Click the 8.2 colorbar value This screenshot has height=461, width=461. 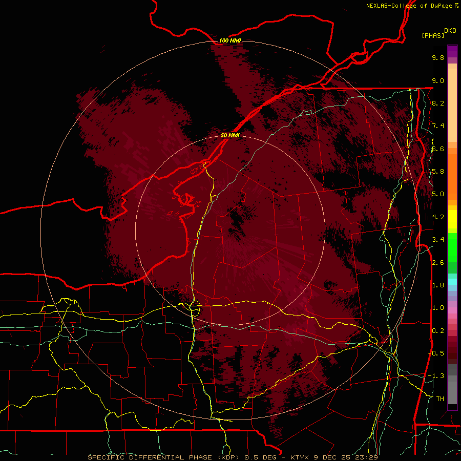(438, 103)
